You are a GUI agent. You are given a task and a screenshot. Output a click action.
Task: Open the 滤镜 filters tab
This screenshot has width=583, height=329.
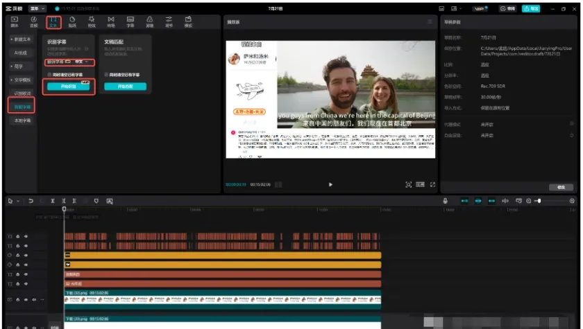pyautogui.click(x=149, y=22)
